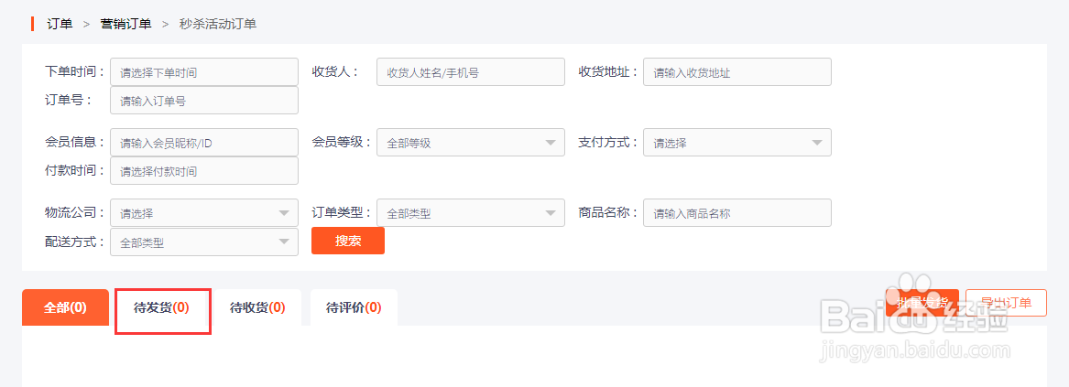Open the 物流公司 dropdown

pyautogui.click(x=203, y=214)
